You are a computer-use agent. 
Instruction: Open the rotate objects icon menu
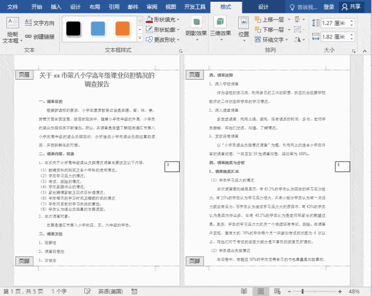299,40
